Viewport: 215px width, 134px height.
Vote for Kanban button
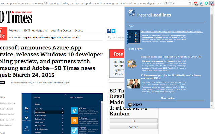point(133,127)
